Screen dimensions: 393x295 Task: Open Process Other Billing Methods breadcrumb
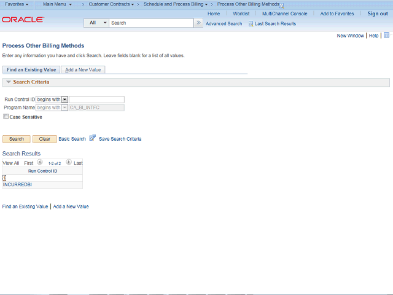248,4
